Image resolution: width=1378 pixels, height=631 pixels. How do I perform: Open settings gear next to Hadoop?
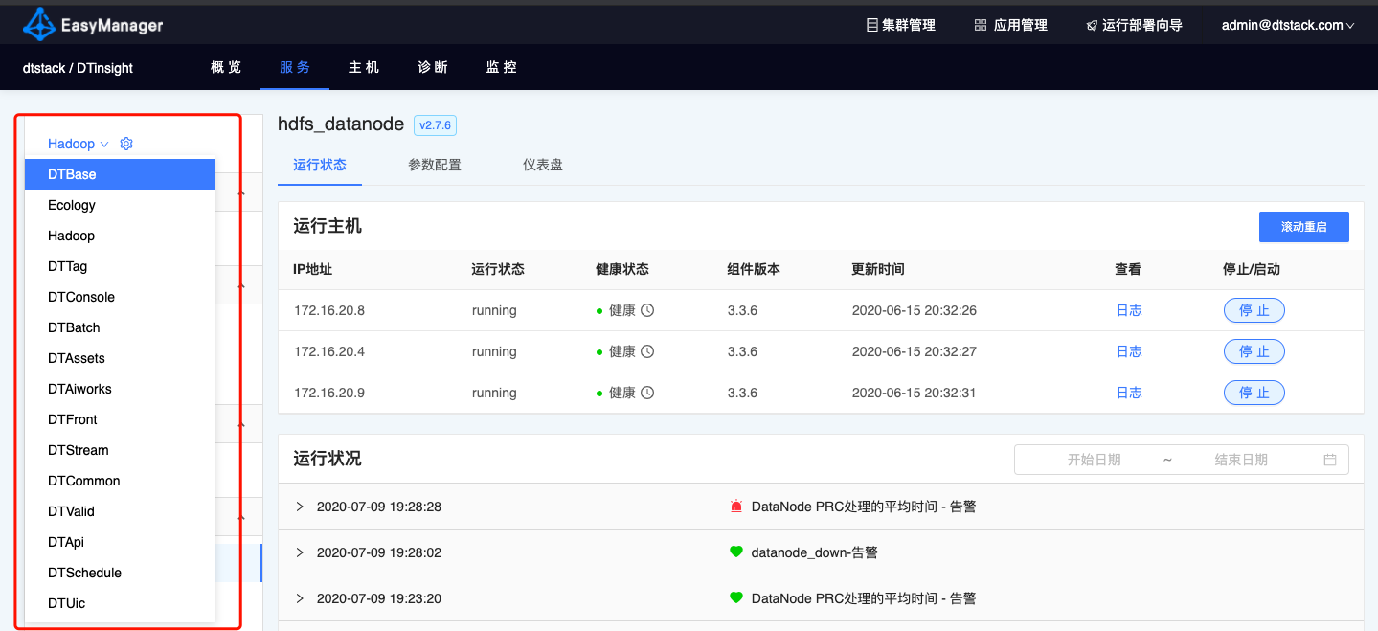(126, 144)
